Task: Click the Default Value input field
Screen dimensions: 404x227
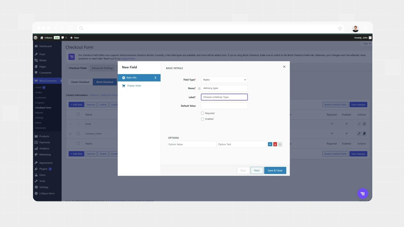Action: 224,106
